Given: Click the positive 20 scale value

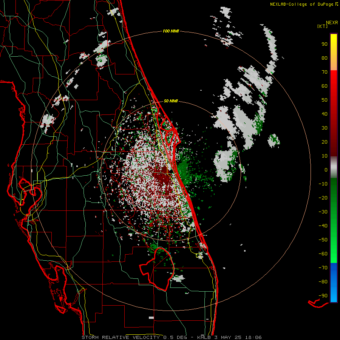Looking at the screenshot, I should (x=325, y=142).
